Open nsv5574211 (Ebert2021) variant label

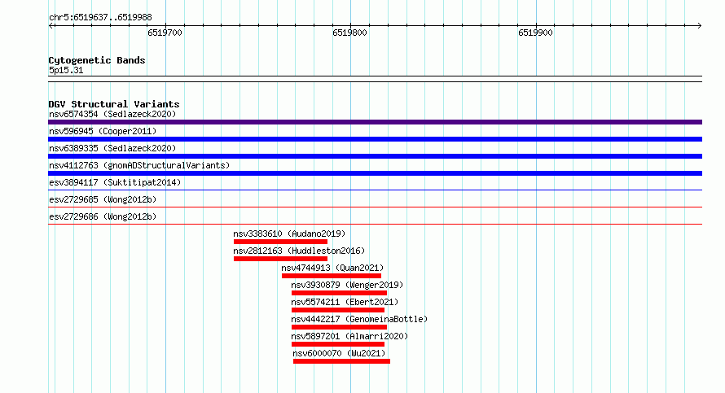(345, 302)
